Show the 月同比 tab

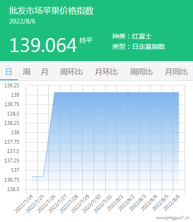176,72
